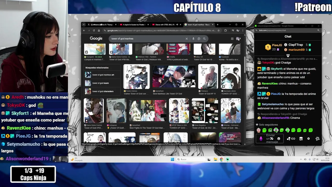
Task: Insert the pink character emote
Action: (259, 130)
